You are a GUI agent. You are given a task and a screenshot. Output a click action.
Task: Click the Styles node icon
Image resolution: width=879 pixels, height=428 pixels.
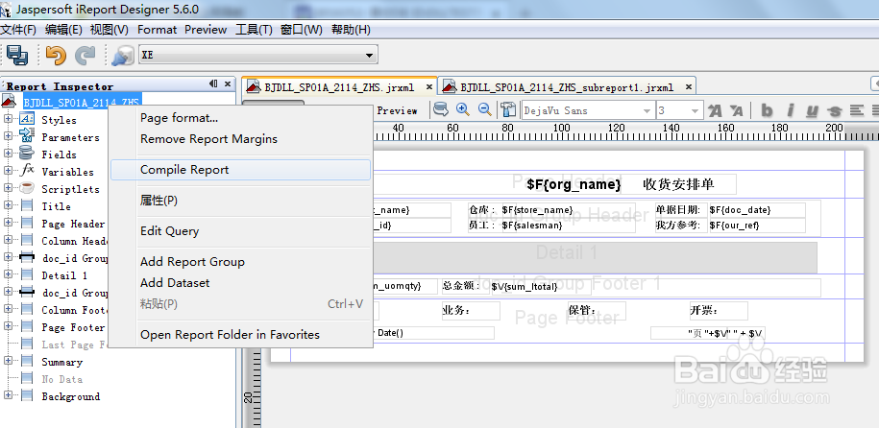[x=26, y=119]
